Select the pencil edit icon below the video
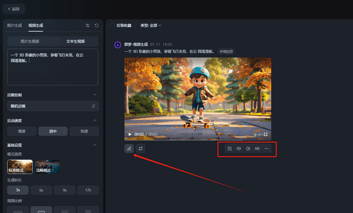 click(x=129, y=148)
